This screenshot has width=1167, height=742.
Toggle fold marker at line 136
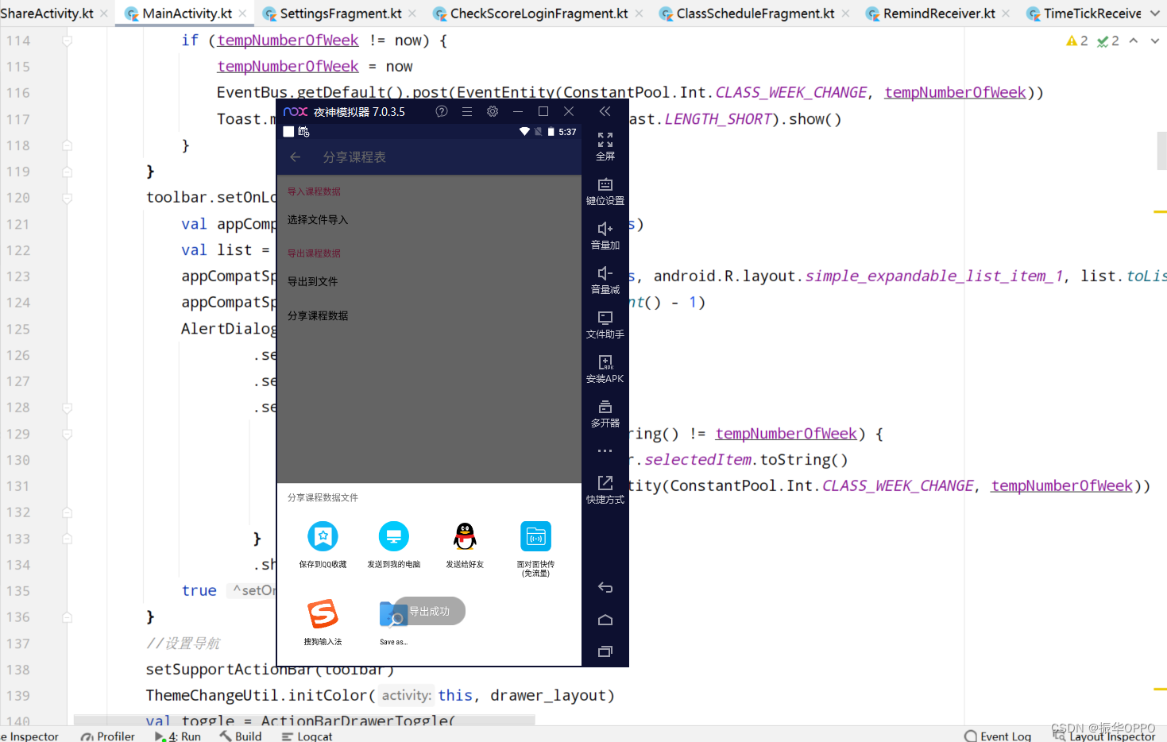(68, 617)
